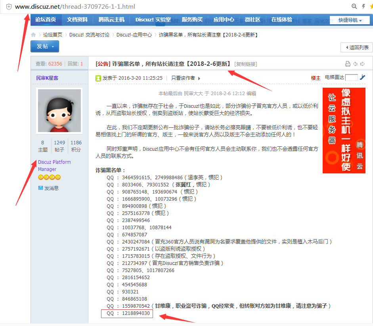Click the post date 发表于 2016-3-20 11:25:25
The image size is (373, 326).
132,78
